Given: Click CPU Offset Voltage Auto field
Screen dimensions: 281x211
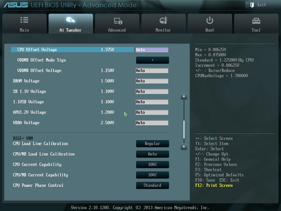Looking at the screenshot, I should 152,50.
